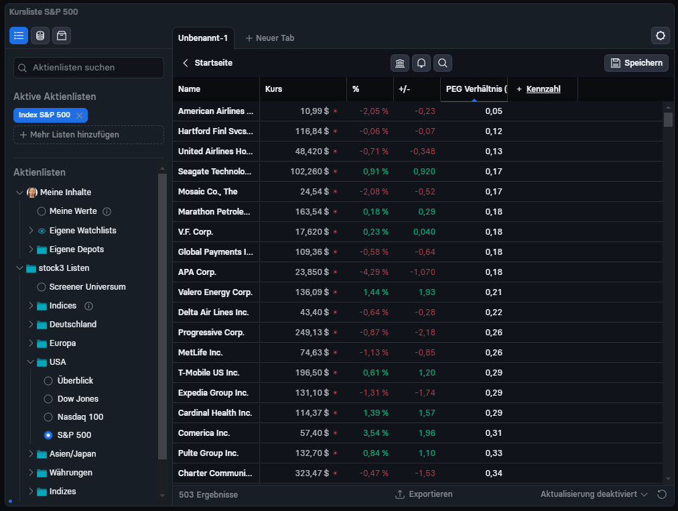
Task: Open settings with the gear icon
Action: tap(661, 36)
